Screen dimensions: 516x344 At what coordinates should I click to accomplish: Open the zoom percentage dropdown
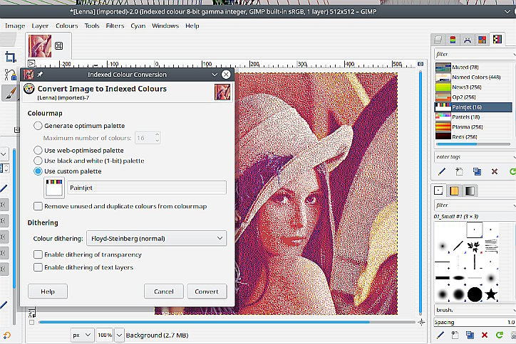coord(109,334)
